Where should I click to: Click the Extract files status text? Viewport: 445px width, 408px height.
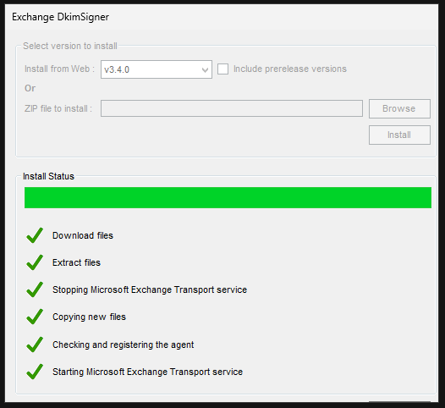76,262
